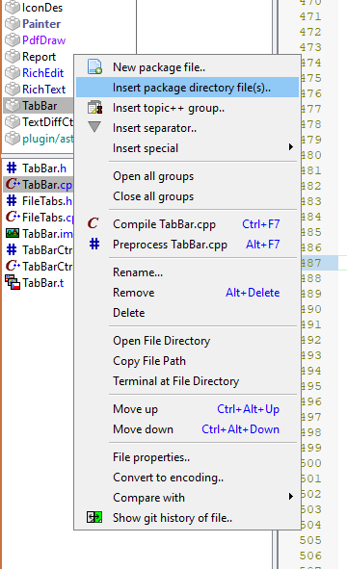347x569 pixels.
Task: Select the PdfDraw package name
Action: [x=44, y=40]
